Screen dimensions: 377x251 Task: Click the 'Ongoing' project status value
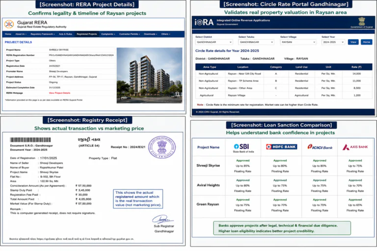pyautogui.click(x=53, y=82)
